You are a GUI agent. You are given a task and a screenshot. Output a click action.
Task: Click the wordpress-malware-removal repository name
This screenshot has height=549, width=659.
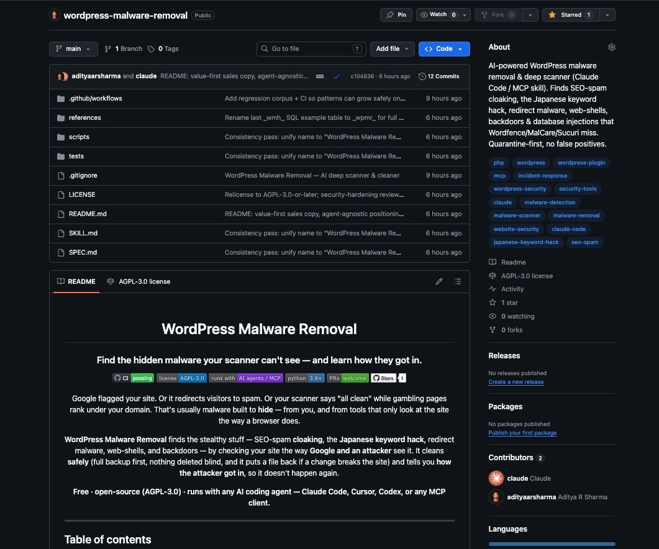[x=125, y=16]
